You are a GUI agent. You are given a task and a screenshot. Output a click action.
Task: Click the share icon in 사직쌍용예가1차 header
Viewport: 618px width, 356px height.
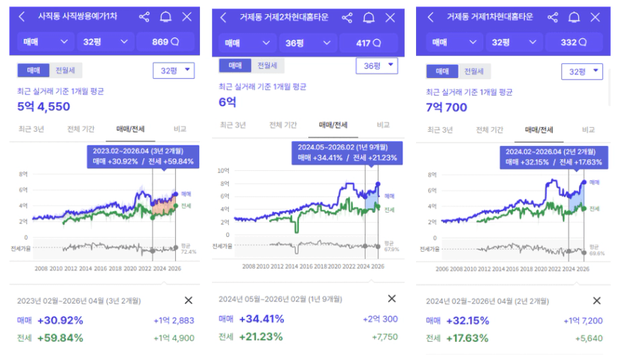145,16
